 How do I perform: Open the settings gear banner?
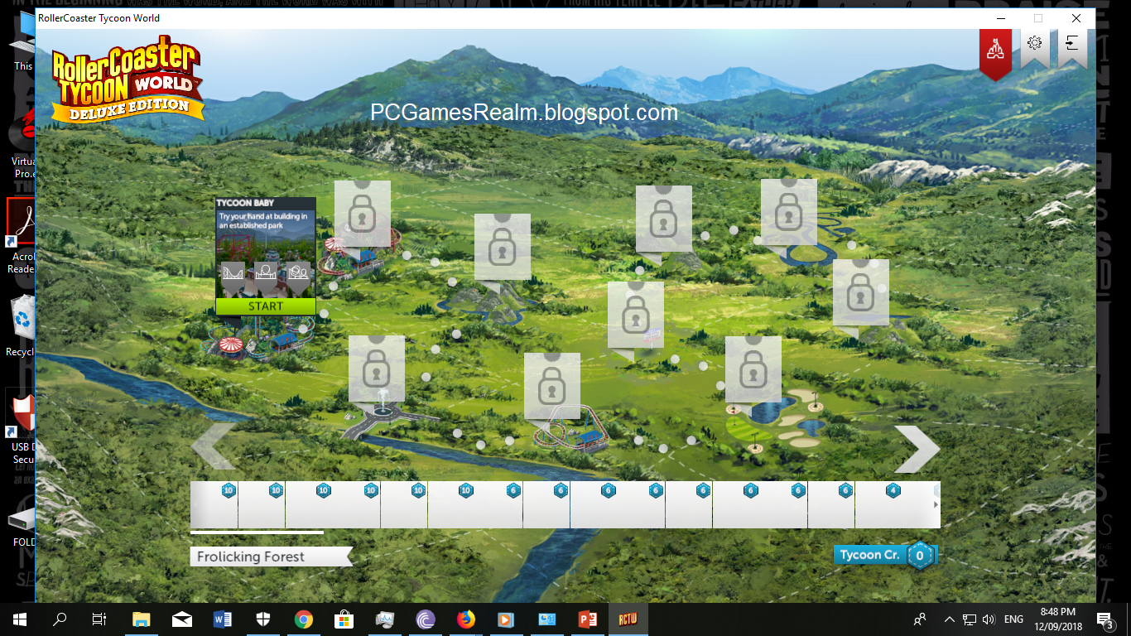pyautogui.click(x=1034, y=47)
